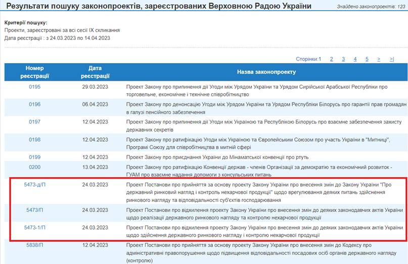Open bill 0200 details
Image resolution: width=408 pixels, height=264 pixels.
[x=34, y=167]
